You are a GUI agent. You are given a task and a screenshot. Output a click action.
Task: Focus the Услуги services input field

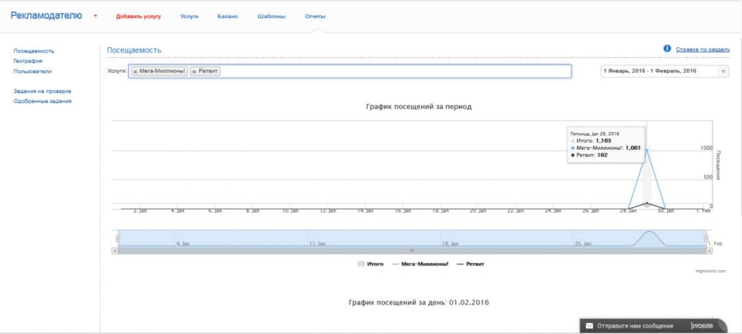click(350, 71)
